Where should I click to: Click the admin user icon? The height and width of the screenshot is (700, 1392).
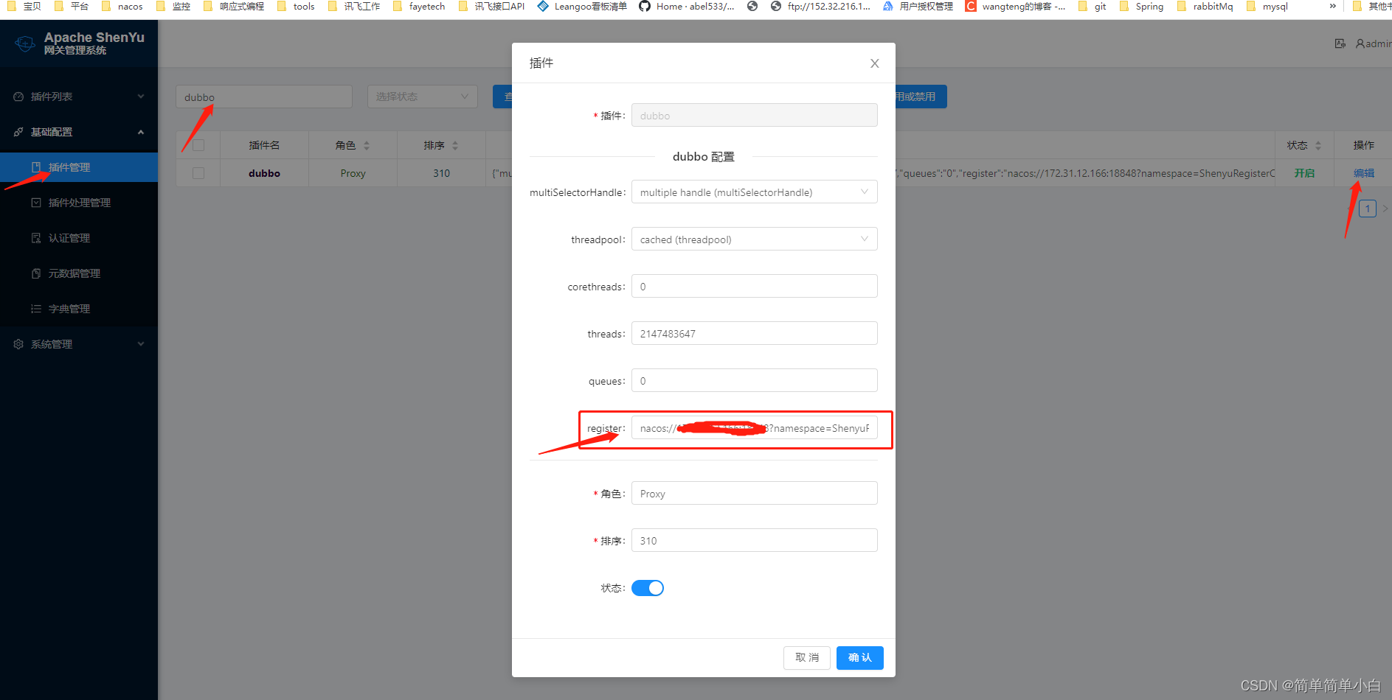point(1360,44)
